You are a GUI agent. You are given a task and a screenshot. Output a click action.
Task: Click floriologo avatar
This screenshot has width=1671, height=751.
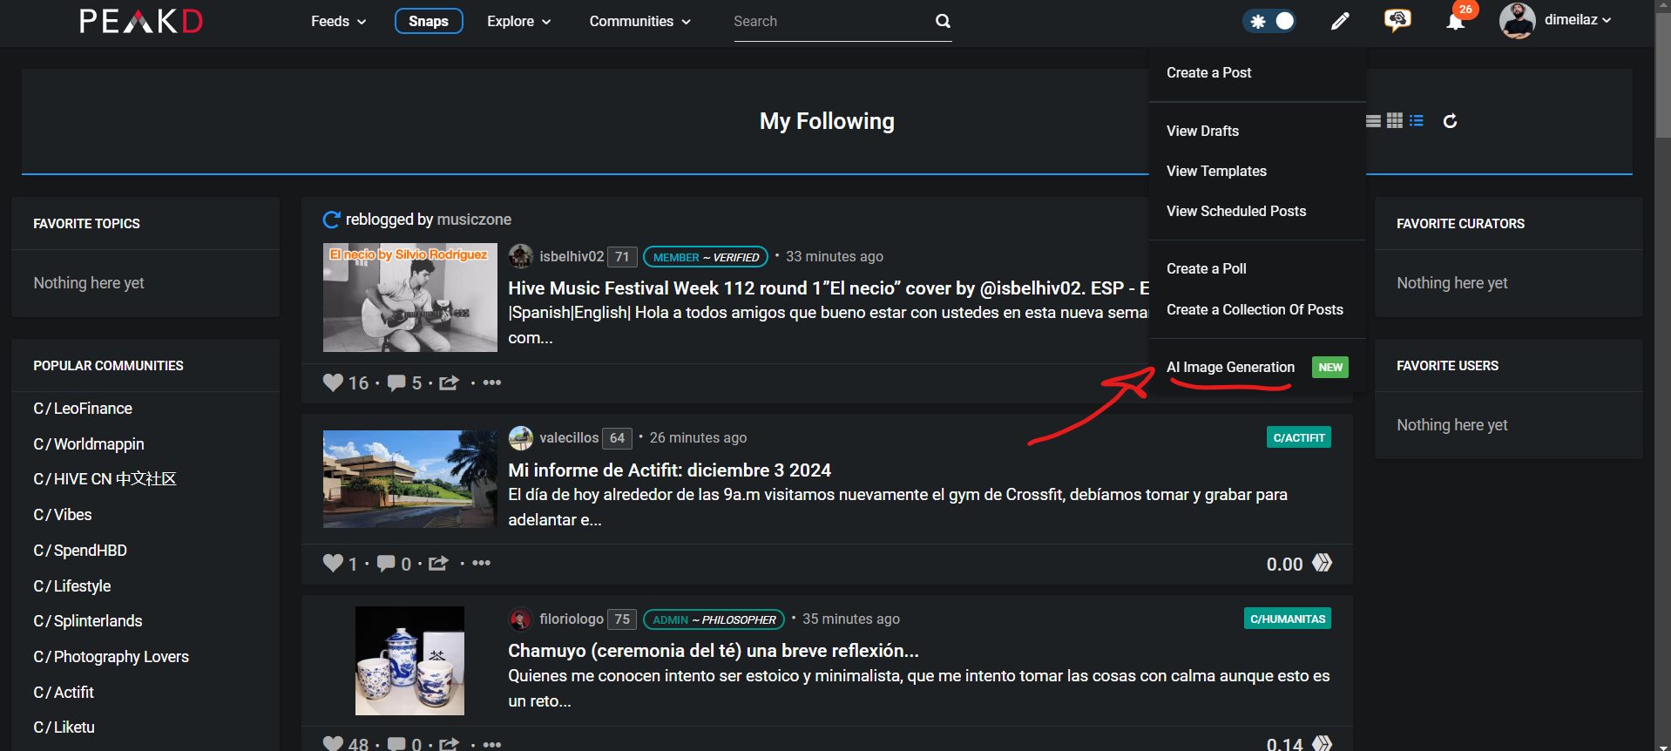[x=521, y=619]
